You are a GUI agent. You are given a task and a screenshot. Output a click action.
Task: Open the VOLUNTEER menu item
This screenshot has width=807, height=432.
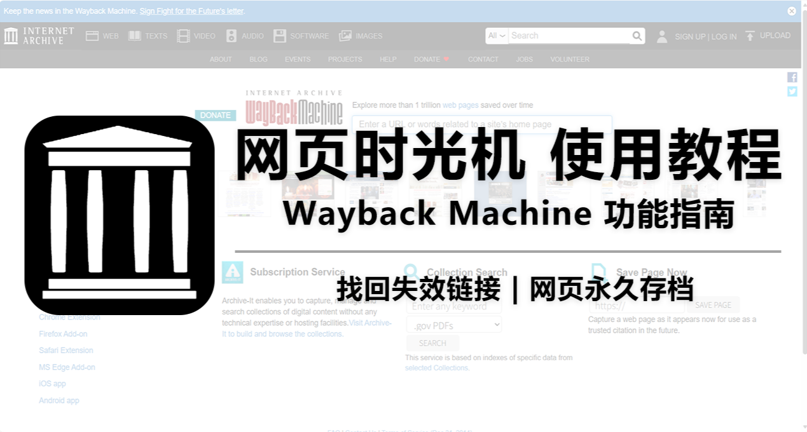pos(570,59)
